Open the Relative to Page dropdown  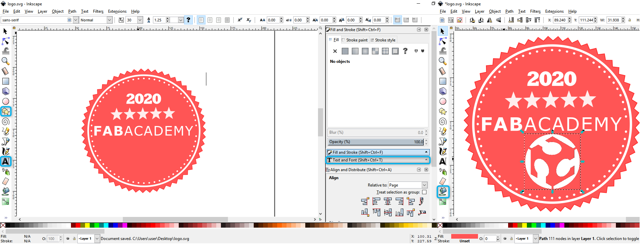[408, 185]
